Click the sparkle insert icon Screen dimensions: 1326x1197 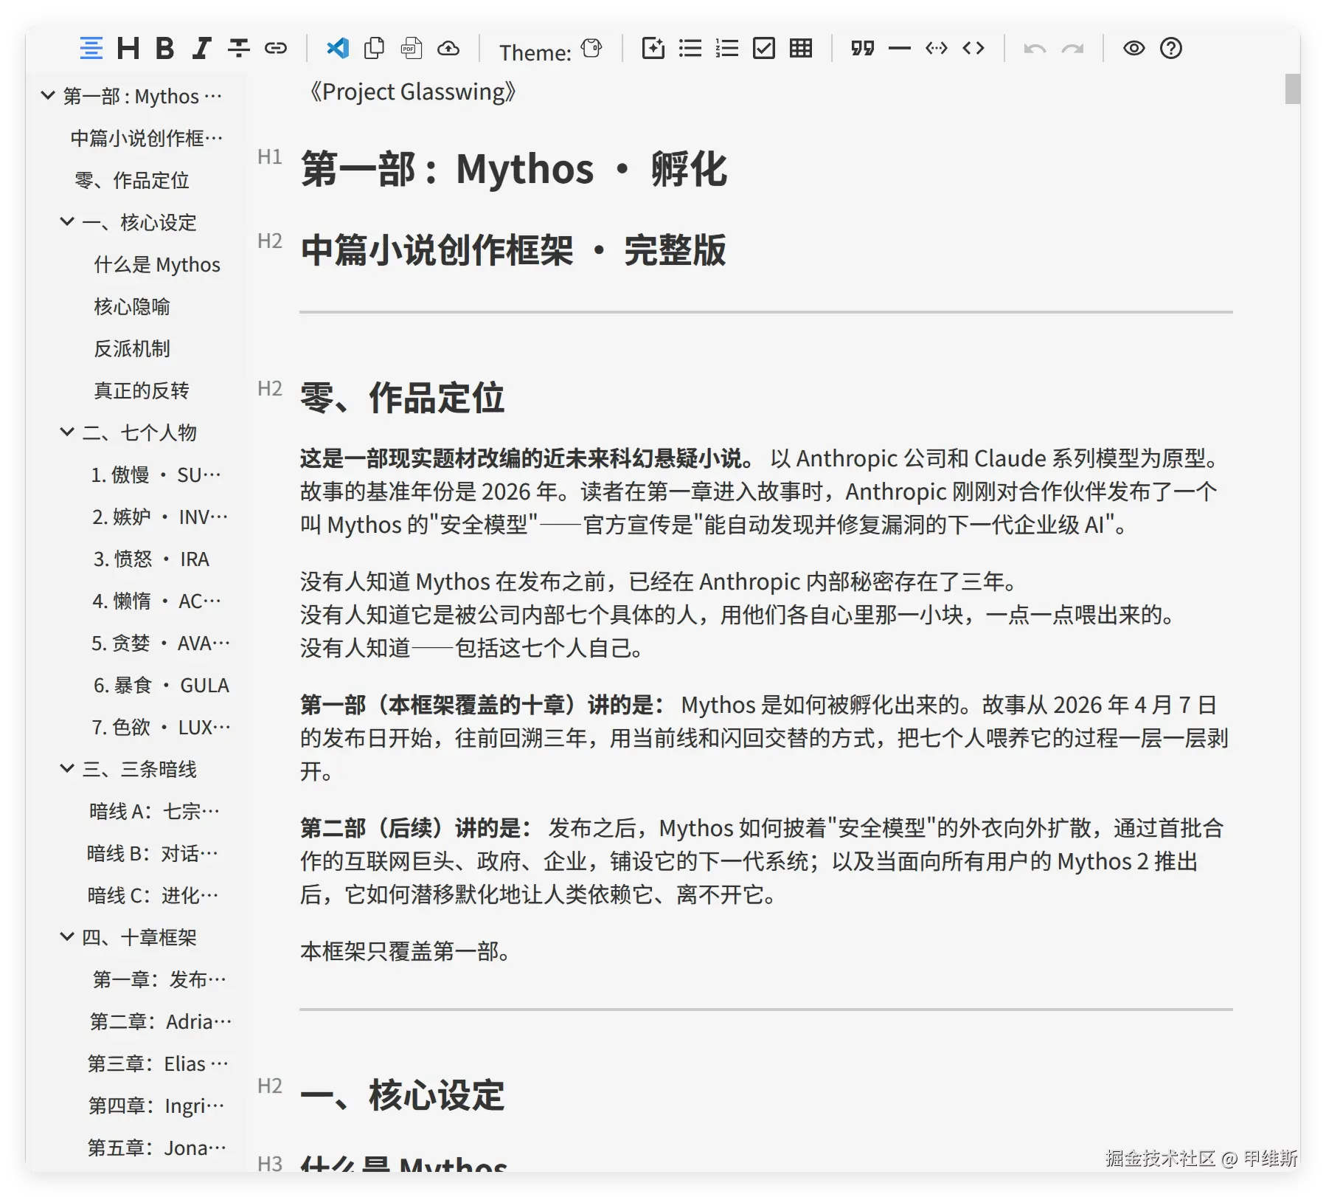point(653,49)
